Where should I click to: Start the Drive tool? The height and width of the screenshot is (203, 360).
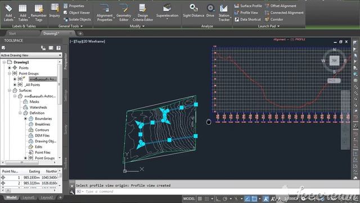click(x=210, y=11)
